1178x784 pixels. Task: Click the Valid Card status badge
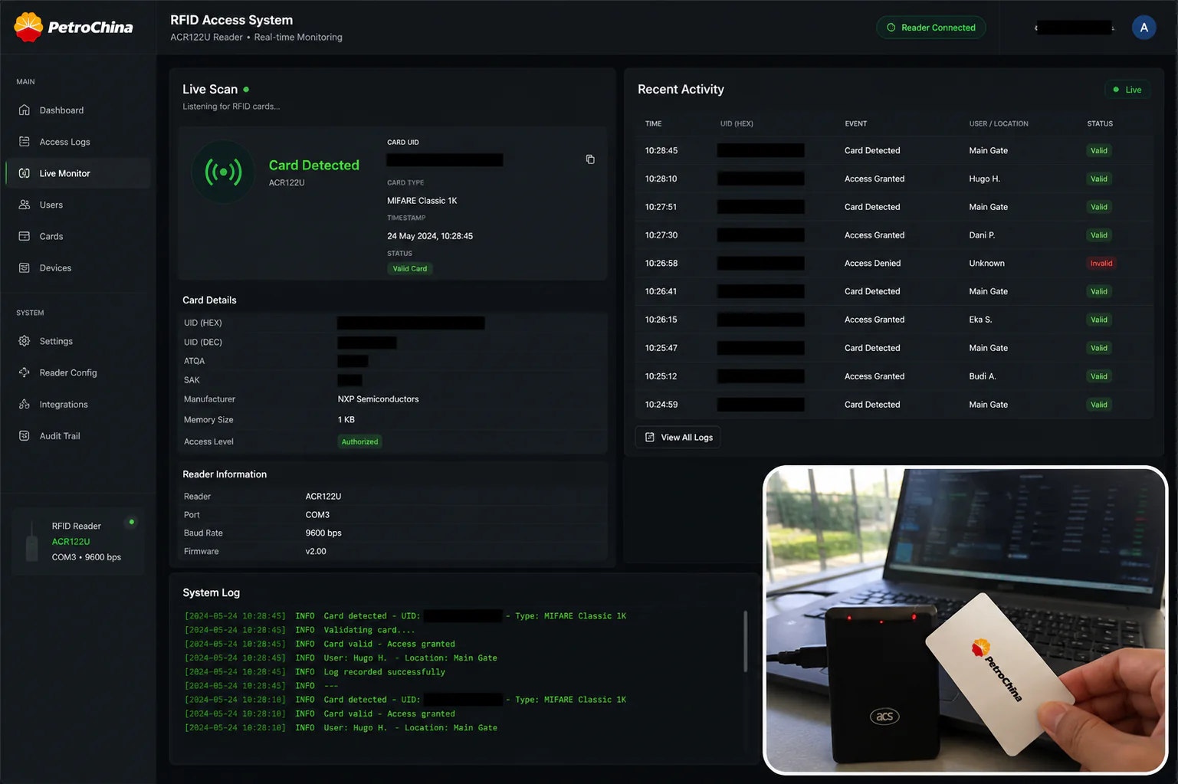410,269
